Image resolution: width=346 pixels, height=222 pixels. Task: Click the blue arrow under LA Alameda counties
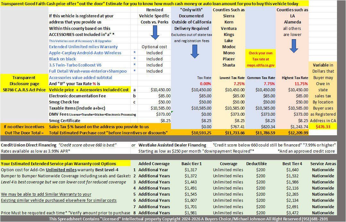click(294, 46)
